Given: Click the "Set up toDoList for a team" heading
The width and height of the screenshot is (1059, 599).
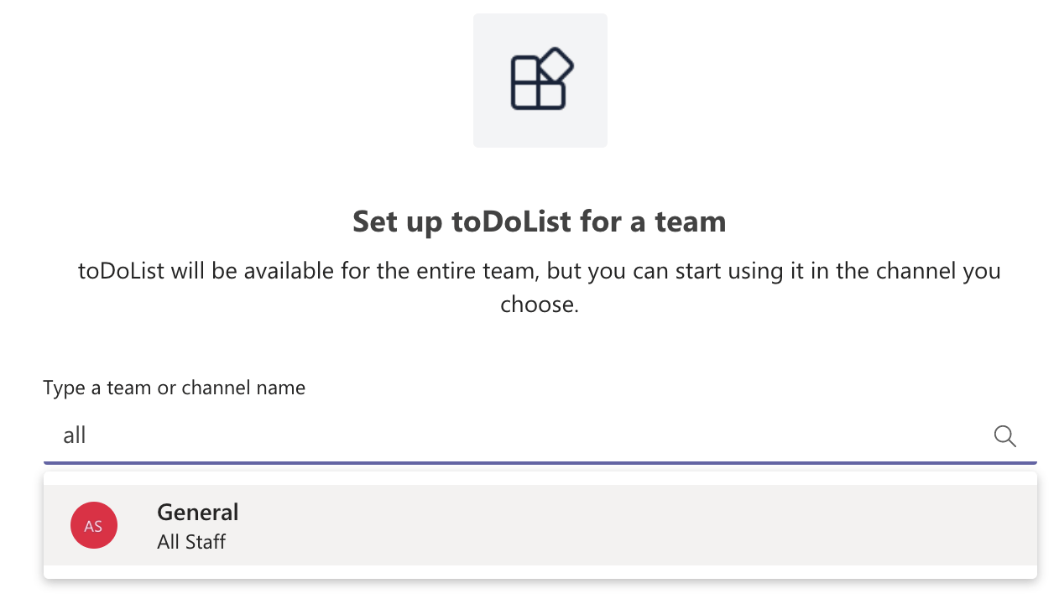Looking at the screenshot, I should pyautogui.click(x=540, y=221).
